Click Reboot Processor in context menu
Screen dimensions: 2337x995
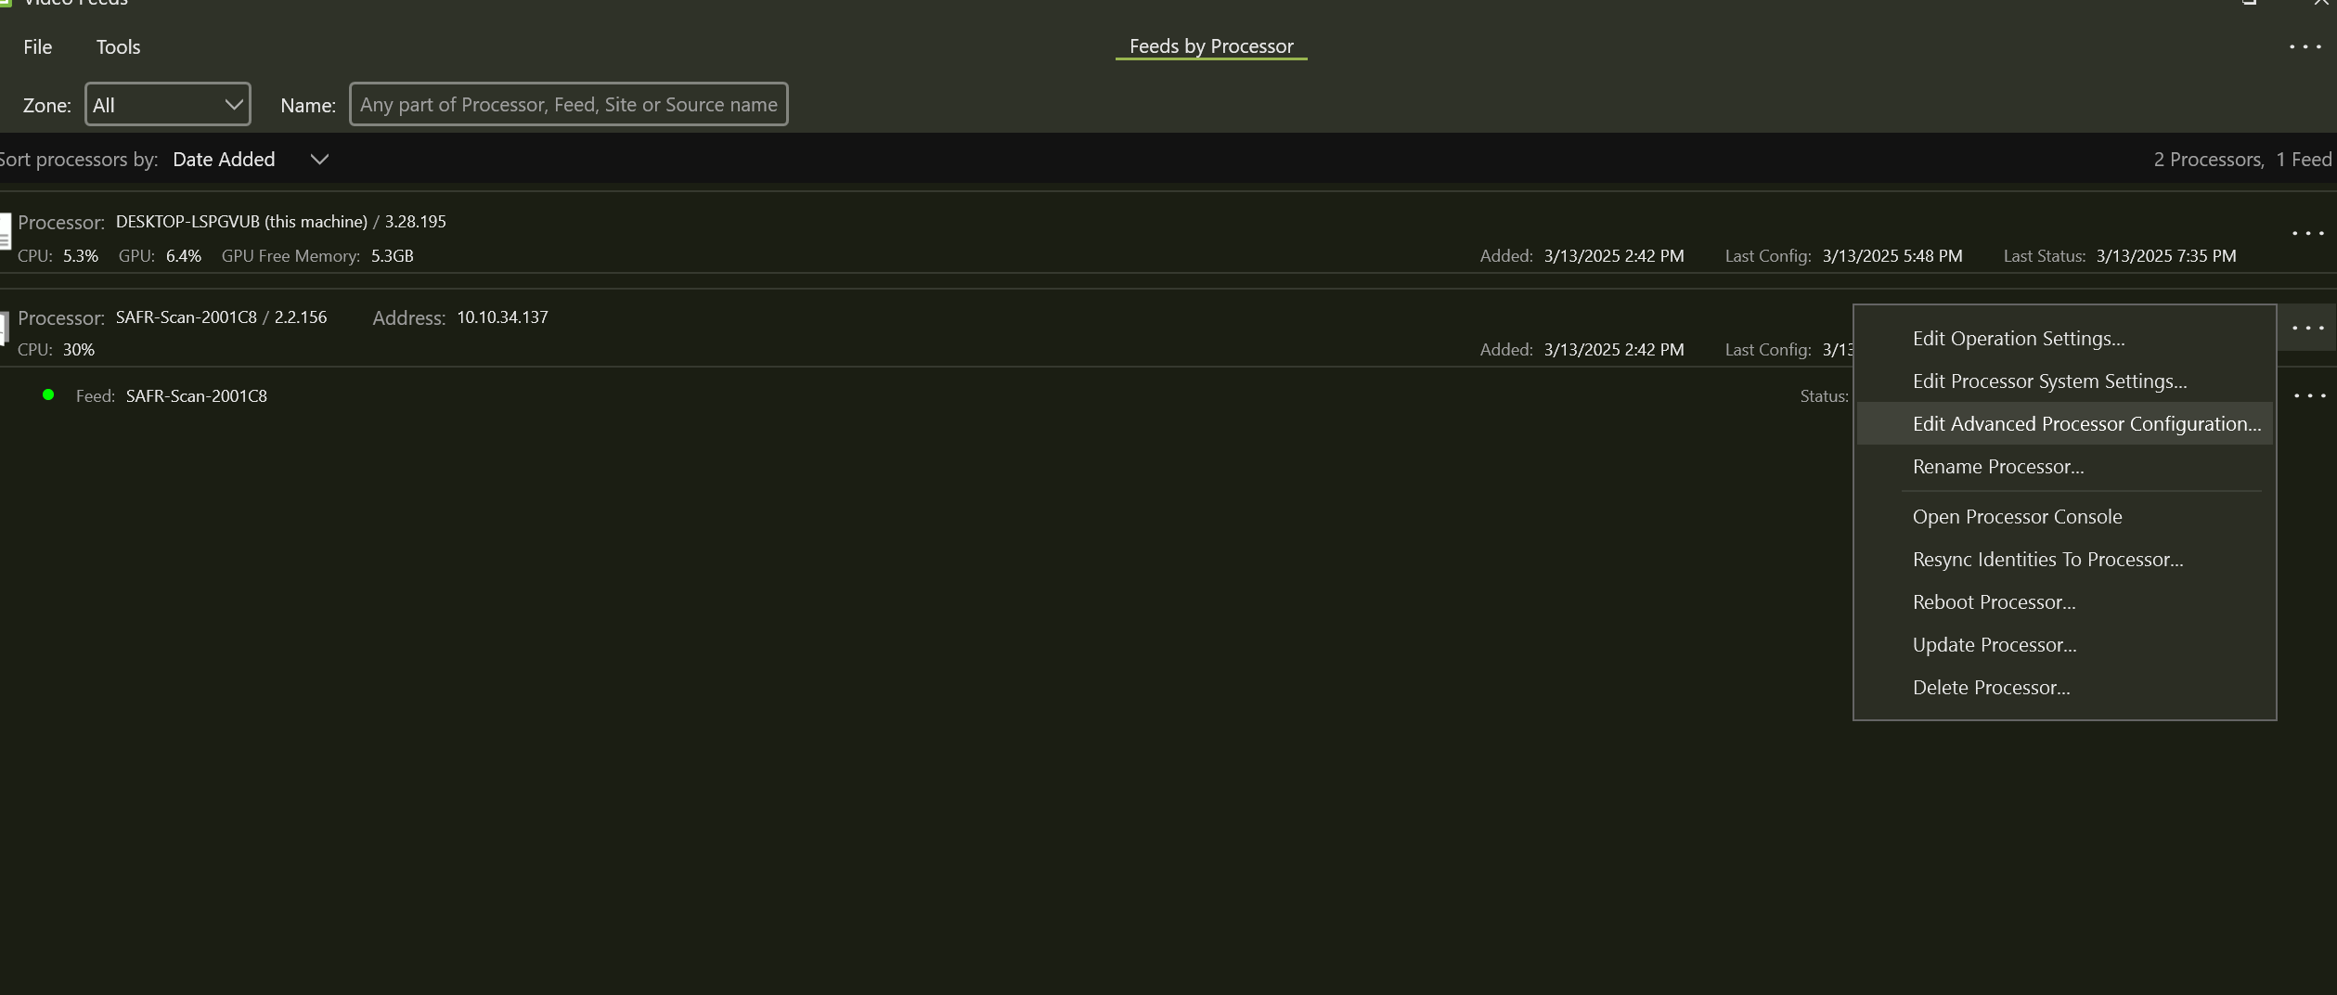click(x=1994, y=602)
